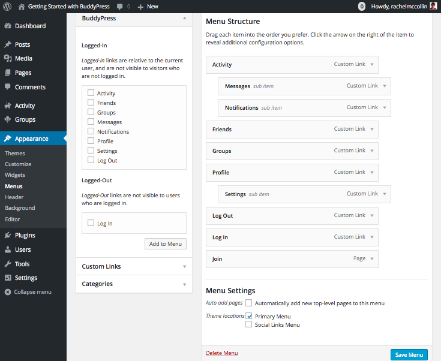The height and width of the screenshot is (361, 441).
Task: Tick the Friends checkbox
Action: pos(91,103)
